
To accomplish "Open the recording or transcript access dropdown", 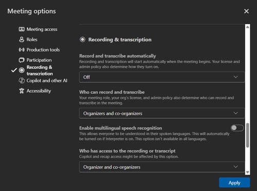I will pos(162,167).
